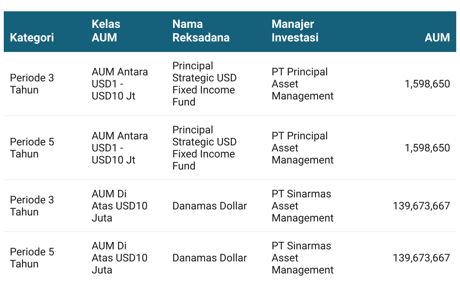Click PT Sinarmas Asset Management in third row

302,206
